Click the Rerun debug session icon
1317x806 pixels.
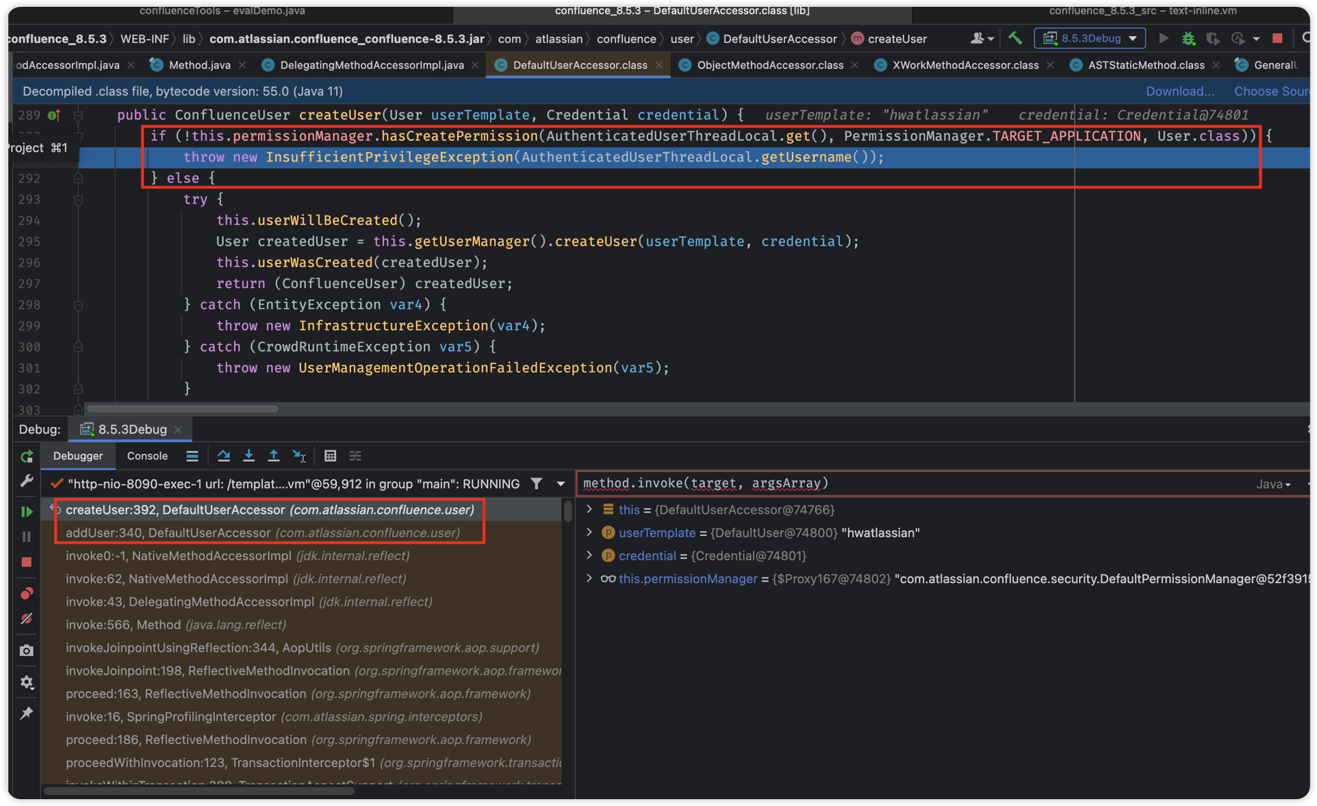coord(27,456)
